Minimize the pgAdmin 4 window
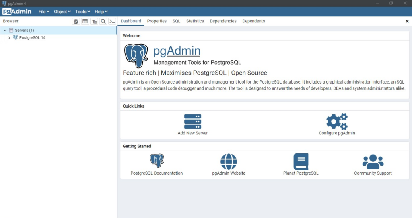 pyautogui.click(x=377, y=3)
